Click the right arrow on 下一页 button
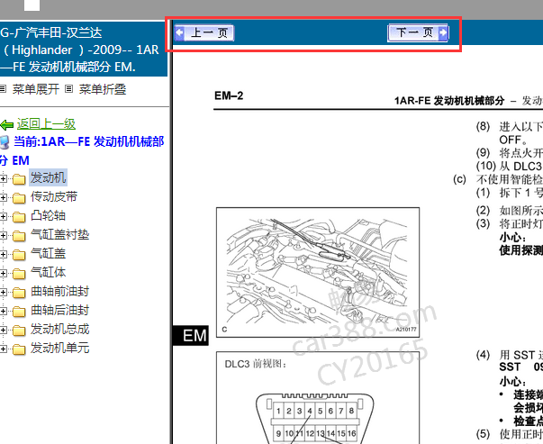 coord(443,33)
